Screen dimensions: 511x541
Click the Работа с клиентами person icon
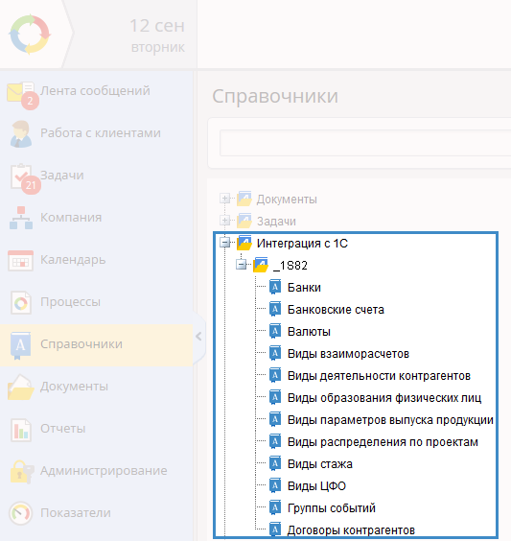pyautogui.click(x=21, y=134)
